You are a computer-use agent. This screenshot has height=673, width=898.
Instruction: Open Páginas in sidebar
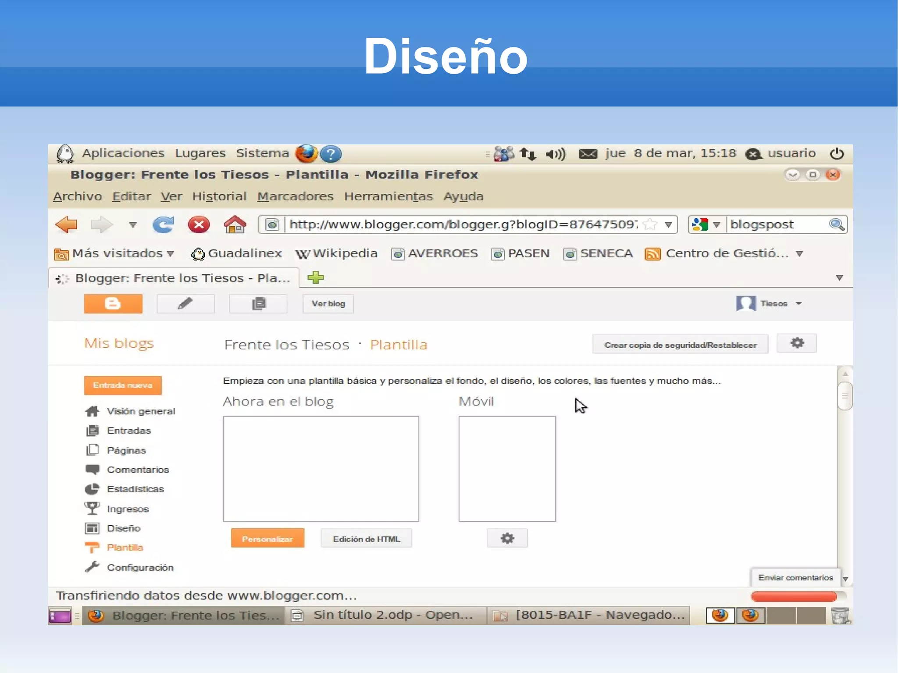click(115, 450)
